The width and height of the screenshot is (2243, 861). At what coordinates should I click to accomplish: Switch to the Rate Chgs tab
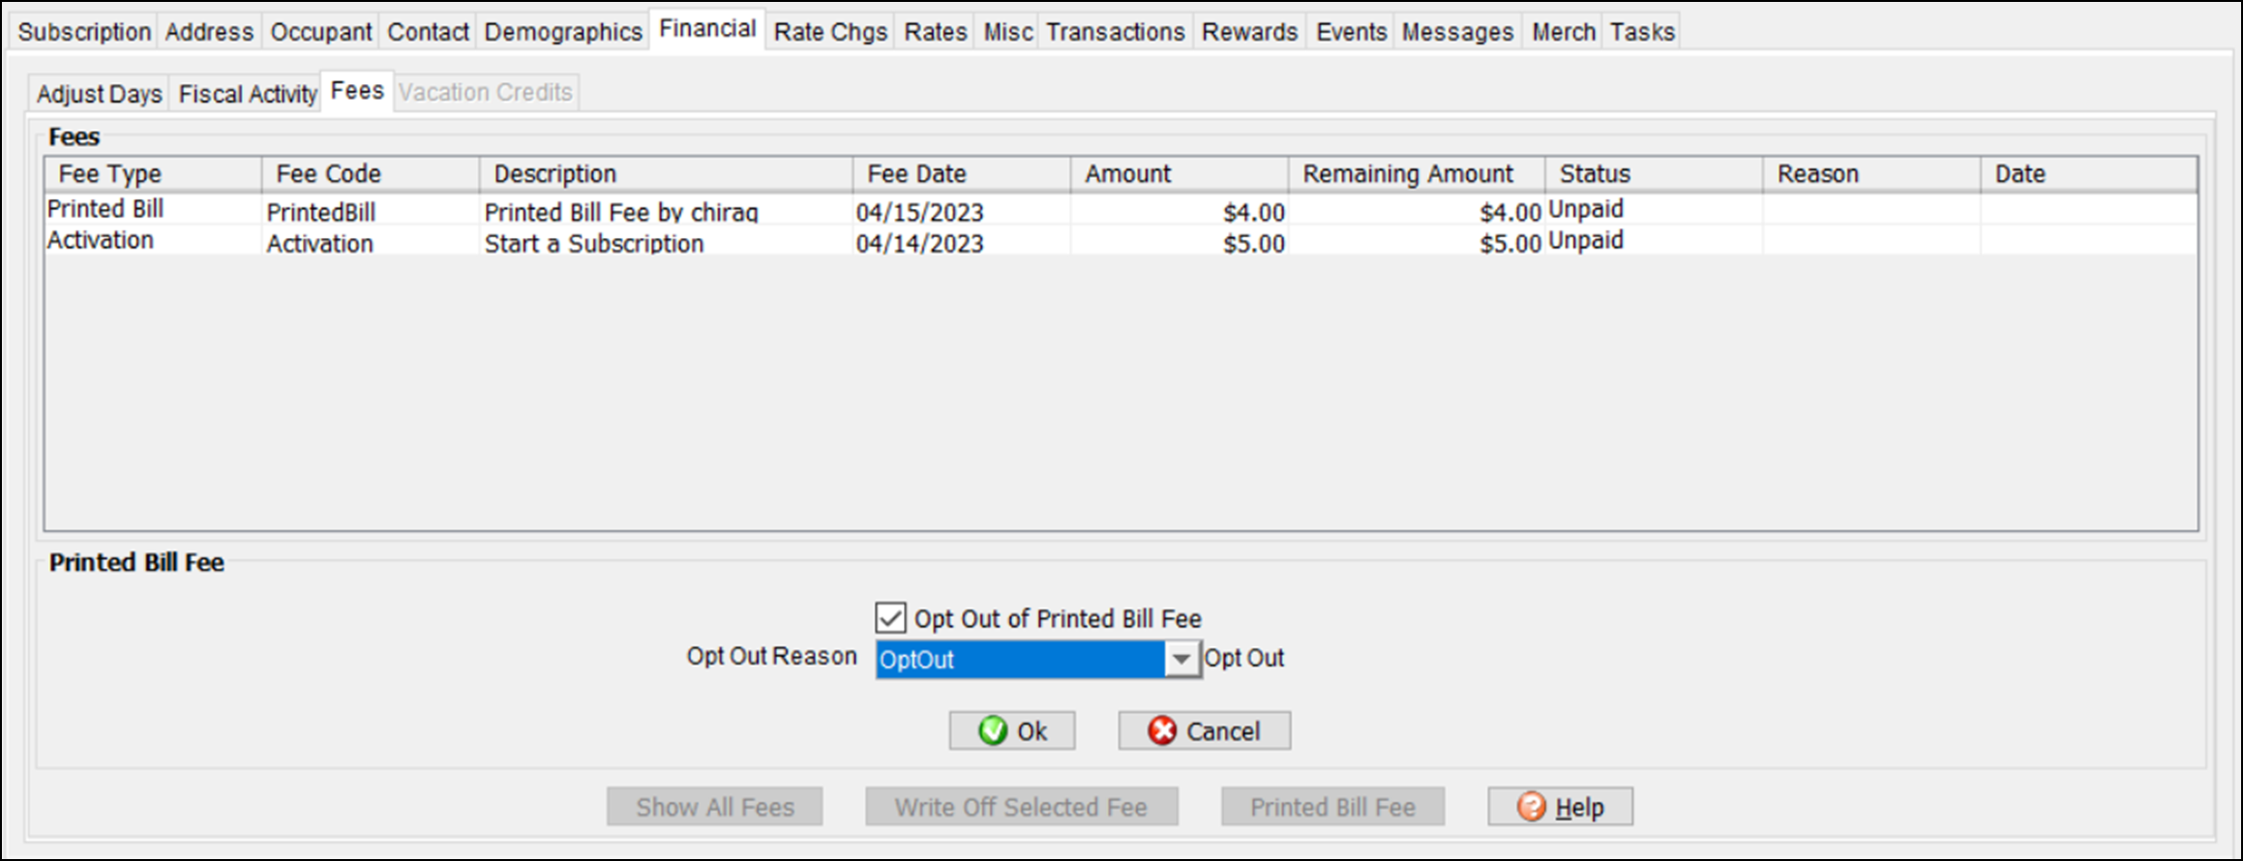pyautogui.click(x=830, y=32)
